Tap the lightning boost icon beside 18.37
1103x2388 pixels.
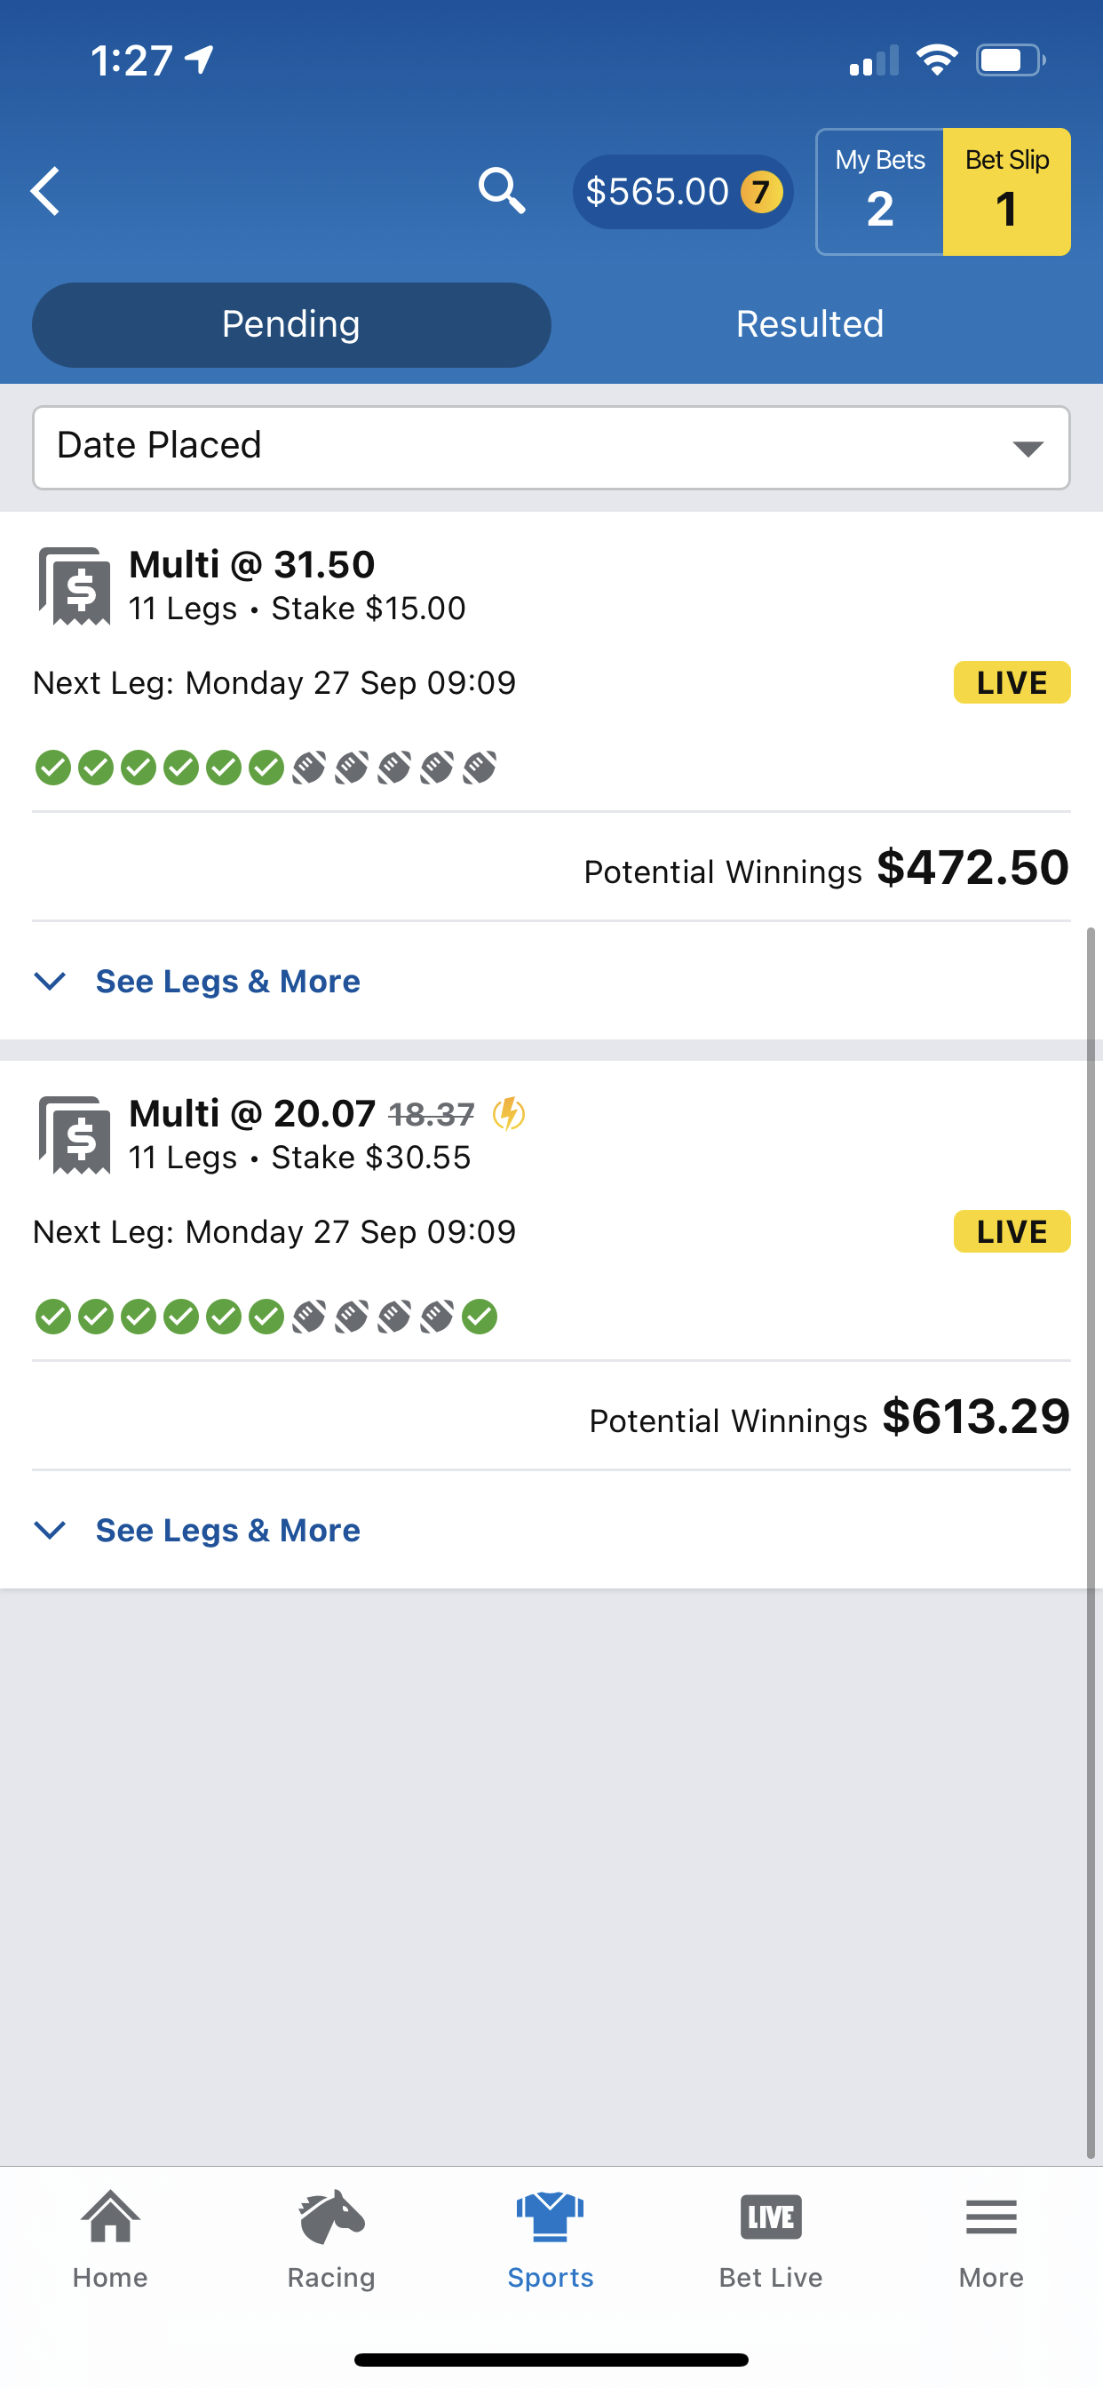coord(509,1112)
